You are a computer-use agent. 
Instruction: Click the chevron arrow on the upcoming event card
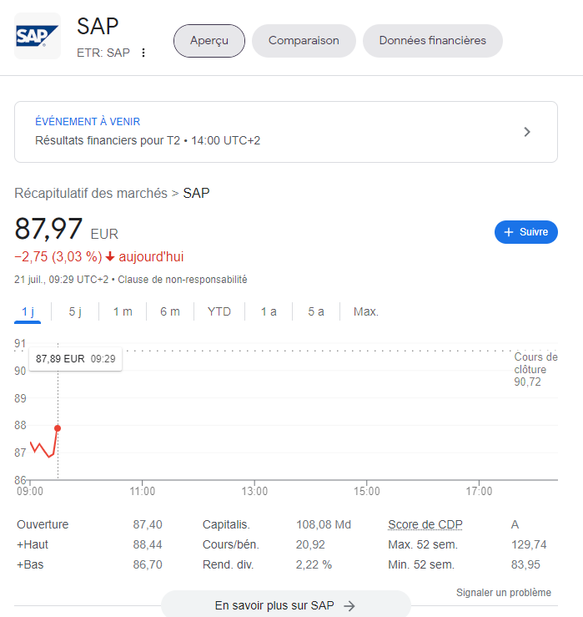(526, 132)
